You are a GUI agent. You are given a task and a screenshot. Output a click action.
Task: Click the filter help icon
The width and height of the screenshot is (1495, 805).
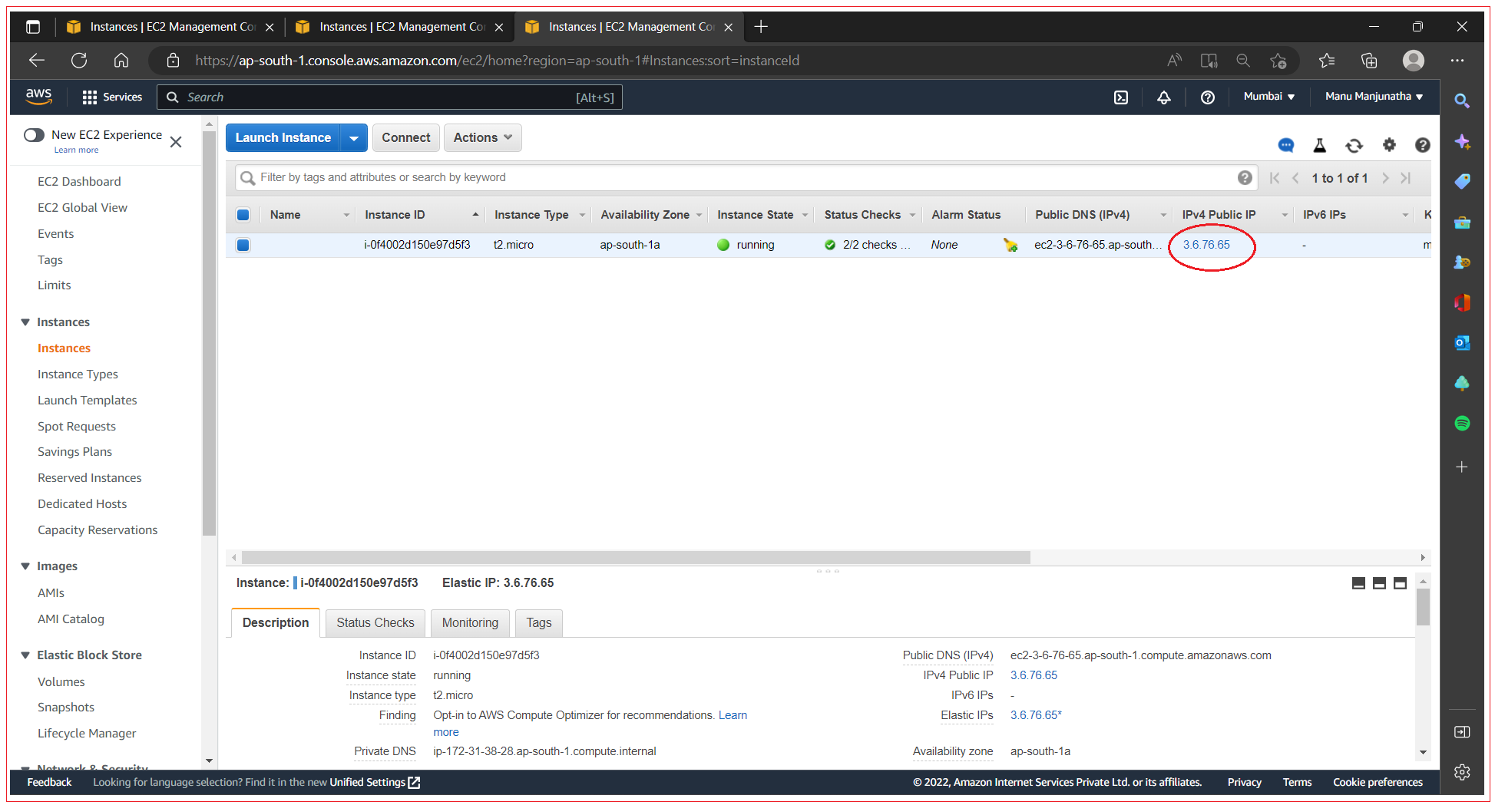coord(1245,178)
